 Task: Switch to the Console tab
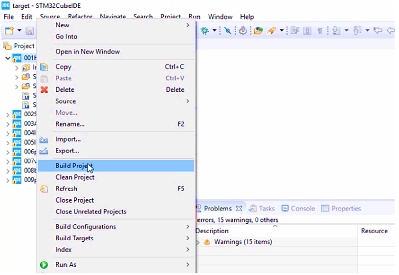(298, 209)
